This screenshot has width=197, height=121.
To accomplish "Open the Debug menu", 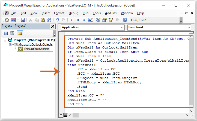I will (73, 13).
